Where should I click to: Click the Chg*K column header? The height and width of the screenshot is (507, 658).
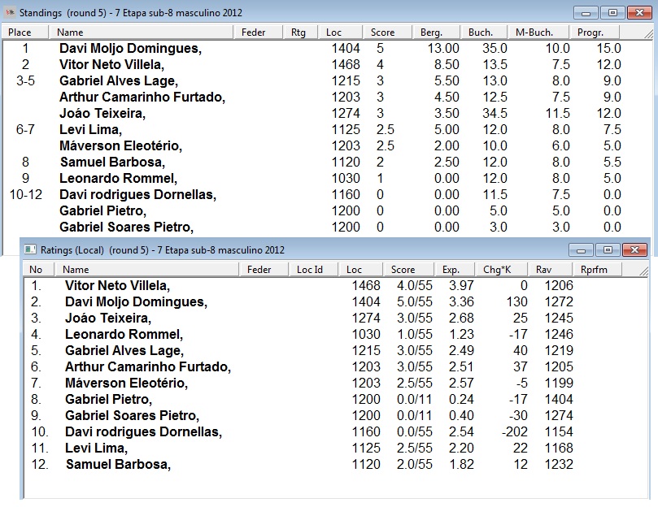pyautogui.click(x=502, y=270)
